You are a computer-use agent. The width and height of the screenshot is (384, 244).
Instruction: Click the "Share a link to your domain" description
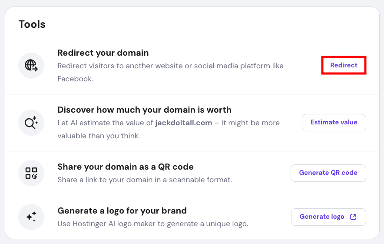point(145,180)
